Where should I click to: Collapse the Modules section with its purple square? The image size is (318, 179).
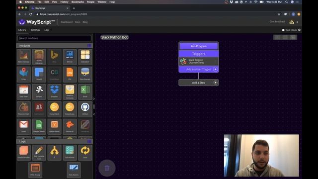pyautogui.click(x=89, y=46)
